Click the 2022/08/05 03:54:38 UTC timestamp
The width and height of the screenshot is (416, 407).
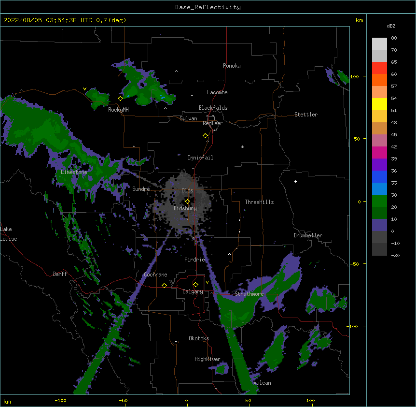point(48,20)
